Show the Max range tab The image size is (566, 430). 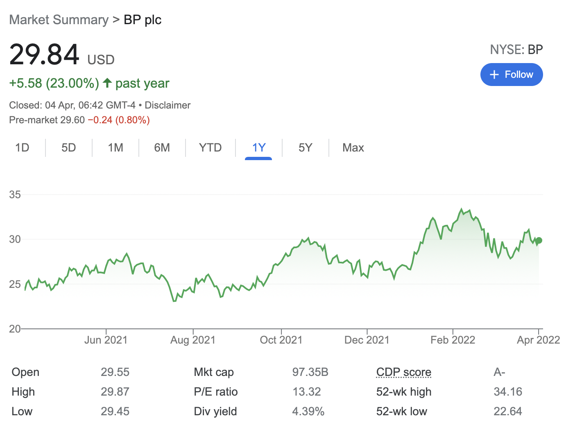pyautogui.click(x=353, y=147)
